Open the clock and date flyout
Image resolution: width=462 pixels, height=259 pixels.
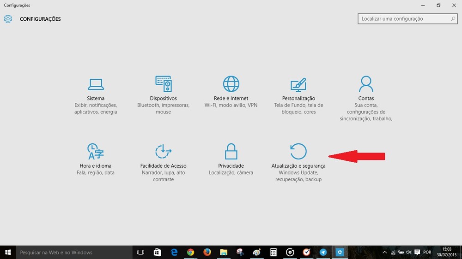(447, 252)
